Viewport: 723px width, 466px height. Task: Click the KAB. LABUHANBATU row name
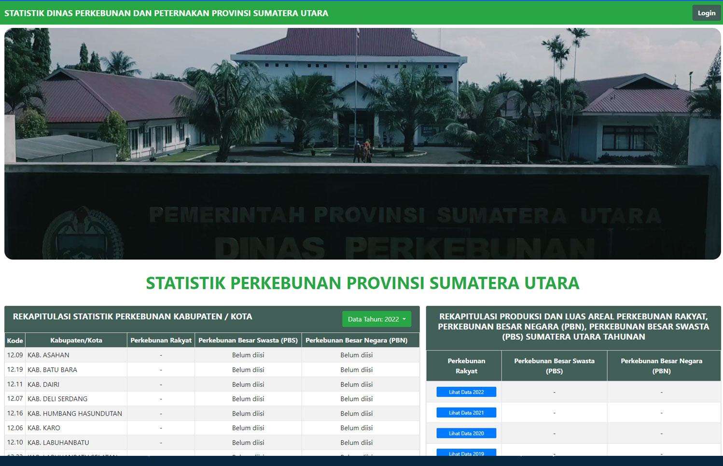(58, 442)
